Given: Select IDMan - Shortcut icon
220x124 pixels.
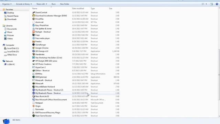Looking at the screenshot, I should [34, 71].
